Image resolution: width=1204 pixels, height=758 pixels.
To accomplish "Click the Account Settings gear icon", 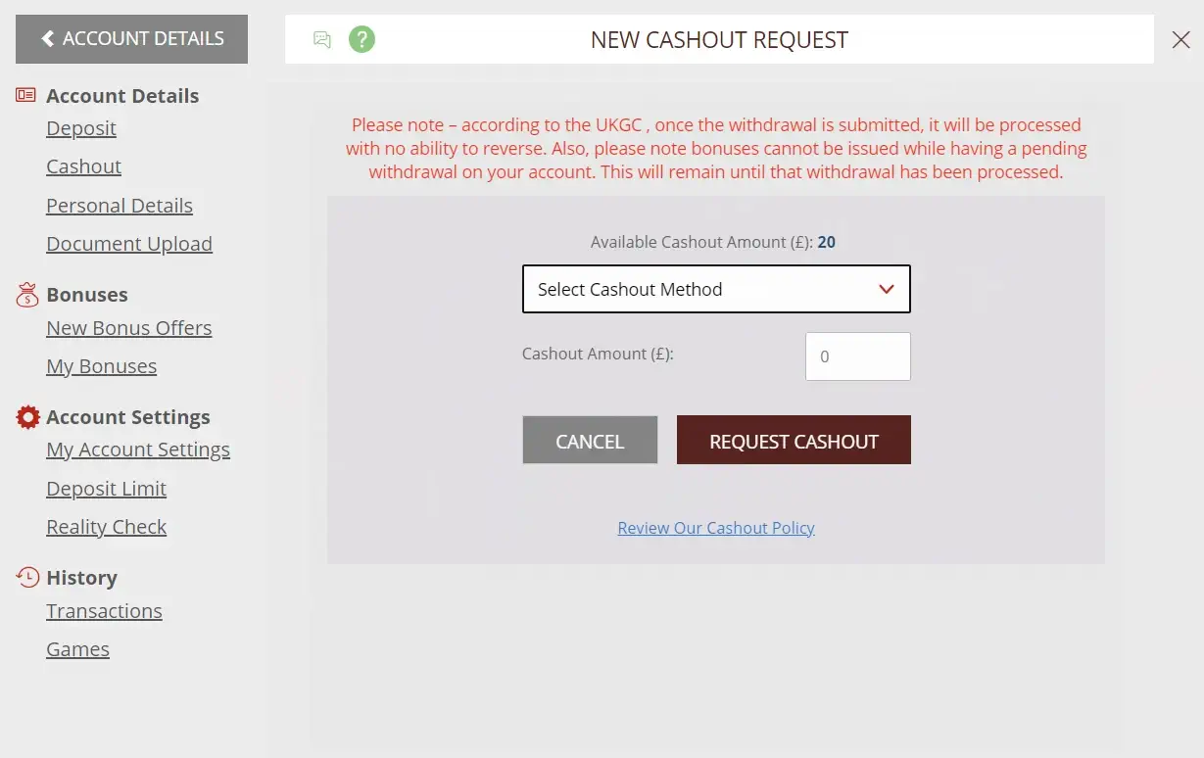I will (x=26, y=416).
